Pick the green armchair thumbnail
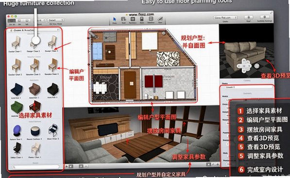The image size is (290, 178). click(x=17, y=107)
